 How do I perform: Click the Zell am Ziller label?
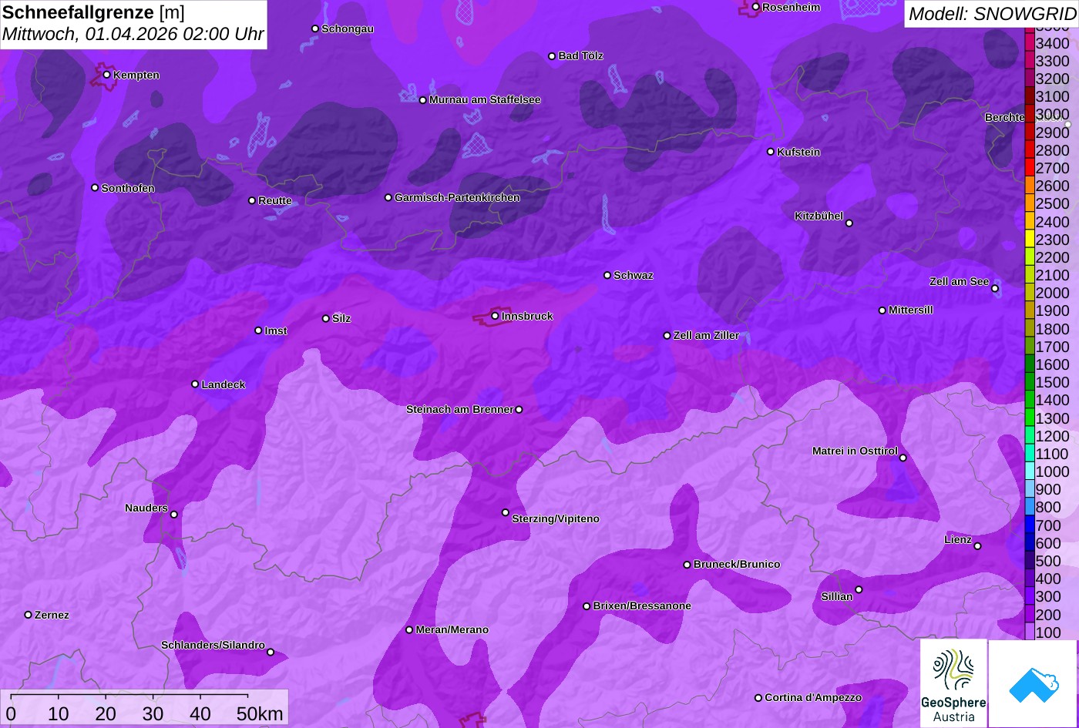[x=706, y=335]
